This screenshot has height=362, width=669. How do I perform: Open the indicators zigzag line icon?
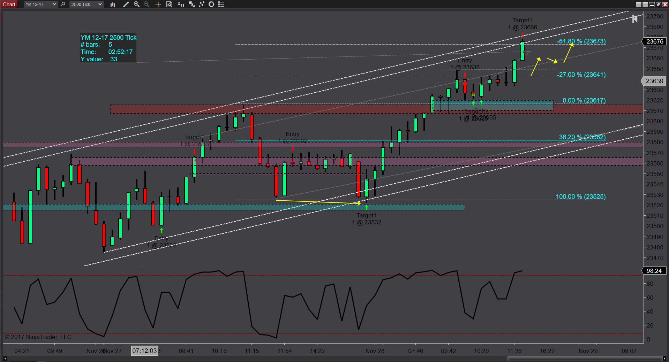tap(202, 4)
